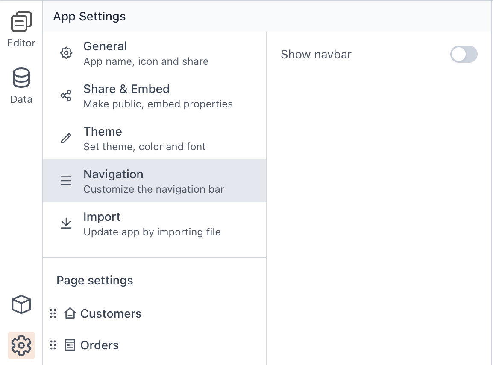Viewport: 493px width, 365px height.
Task: Open Customers page settings
Action: pyautogui.click(x=111, y=313)
